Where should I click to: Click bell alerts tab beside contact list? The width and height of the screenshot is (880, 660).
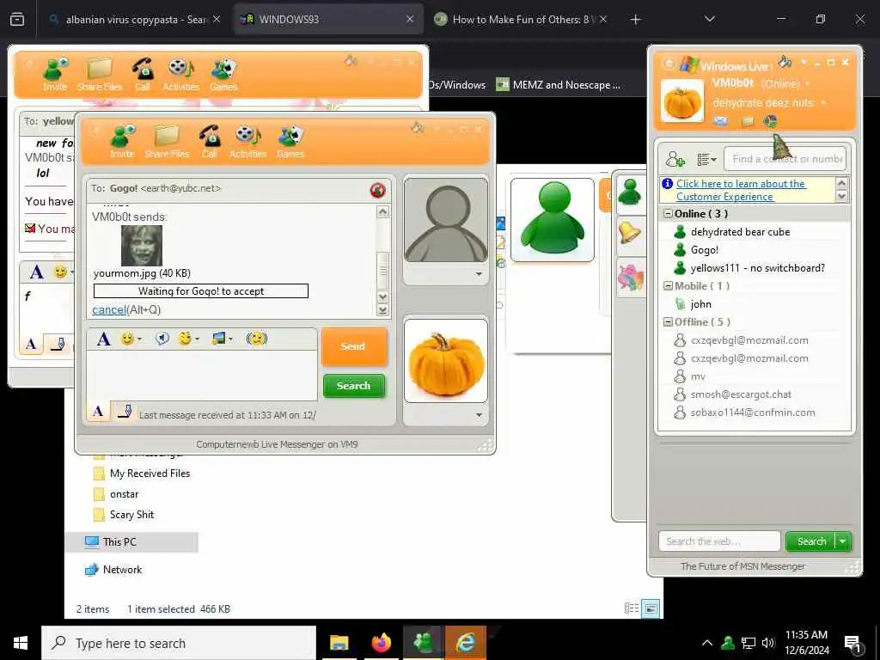tap(630, 232)
